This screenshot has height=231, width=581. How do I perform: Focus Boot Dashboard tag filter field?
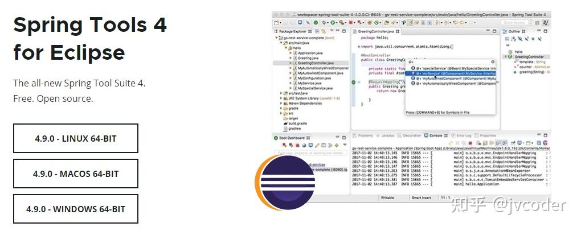310,153
